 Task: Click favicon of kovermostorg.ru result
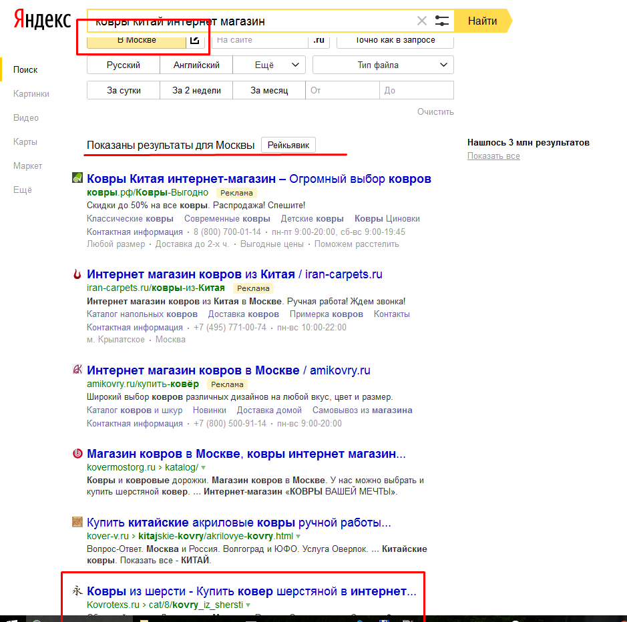point(77,453)
